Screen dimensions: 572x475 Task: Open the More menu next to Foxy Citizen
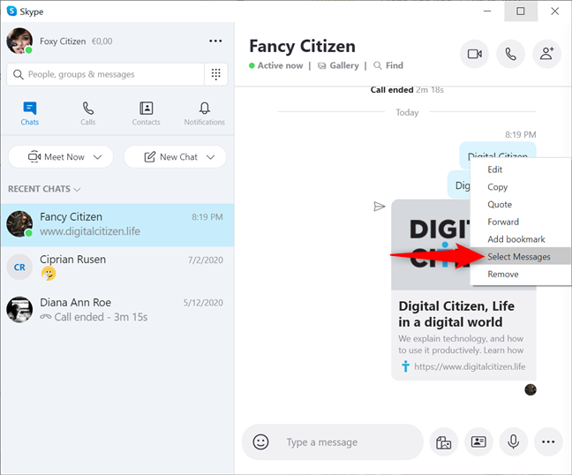click(215, 41)
